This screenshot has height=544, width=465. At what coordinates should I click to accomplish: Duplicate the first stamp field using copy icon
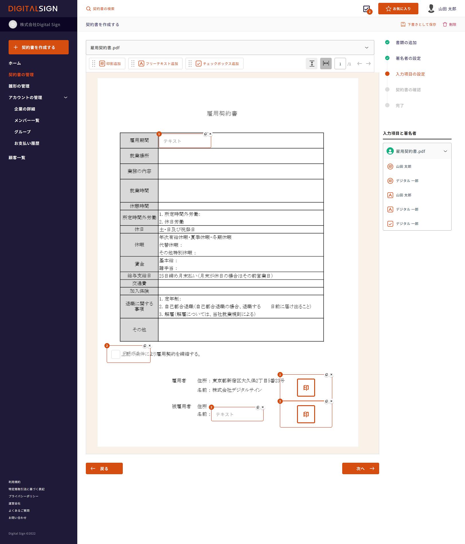327,375
